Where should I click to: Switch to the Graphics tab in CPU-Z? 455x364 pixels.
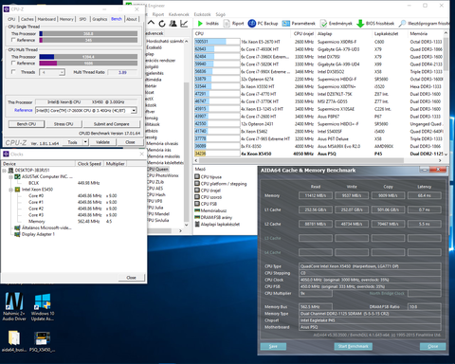click(100, 19)
